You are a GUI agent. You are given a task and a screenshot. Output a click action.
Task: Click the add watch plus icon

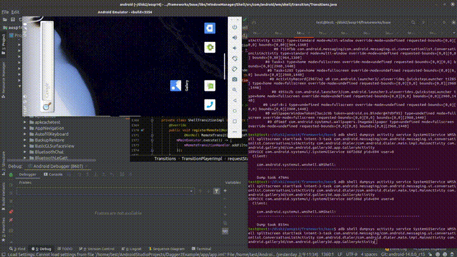pyautogui.click(x=225, y=191)
